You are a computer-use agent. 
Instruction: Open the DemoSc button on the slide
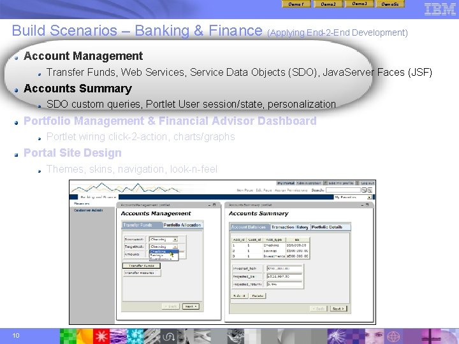(x=390, y=4)
